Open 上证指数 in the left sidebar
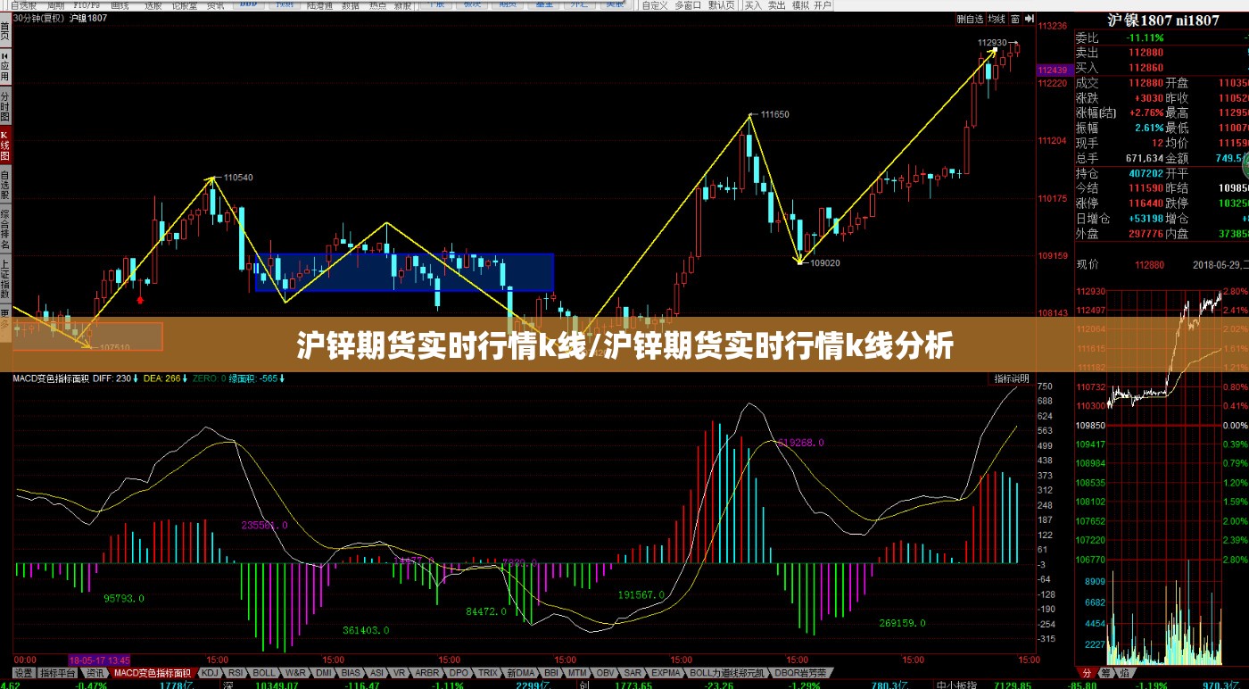Image resolution: width=1249 pixels, height=689 pixels. tap(5, 278)
